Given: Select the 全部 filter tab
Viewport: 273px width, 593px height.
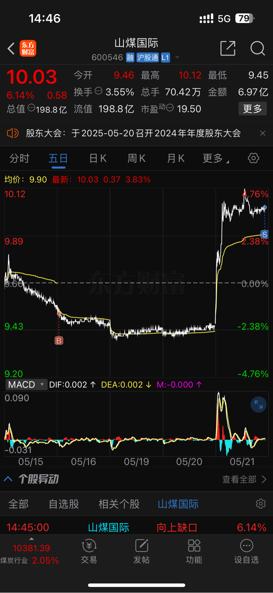Looking at the screenshot, I should point(18,504).
